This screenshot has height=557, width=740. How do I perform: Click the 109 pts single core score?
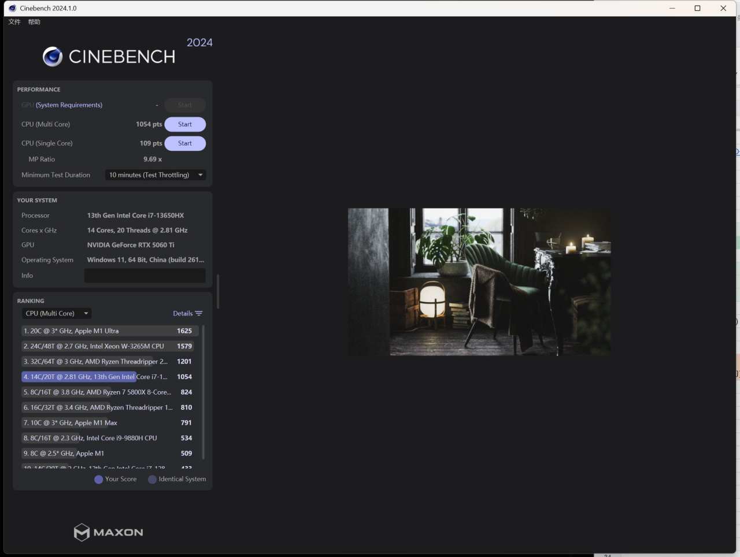pos(151,143)
